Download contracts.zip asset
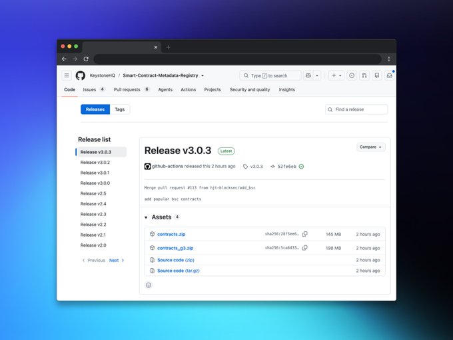Viewport: 453px width, 340px height. [x=171, y=234]
